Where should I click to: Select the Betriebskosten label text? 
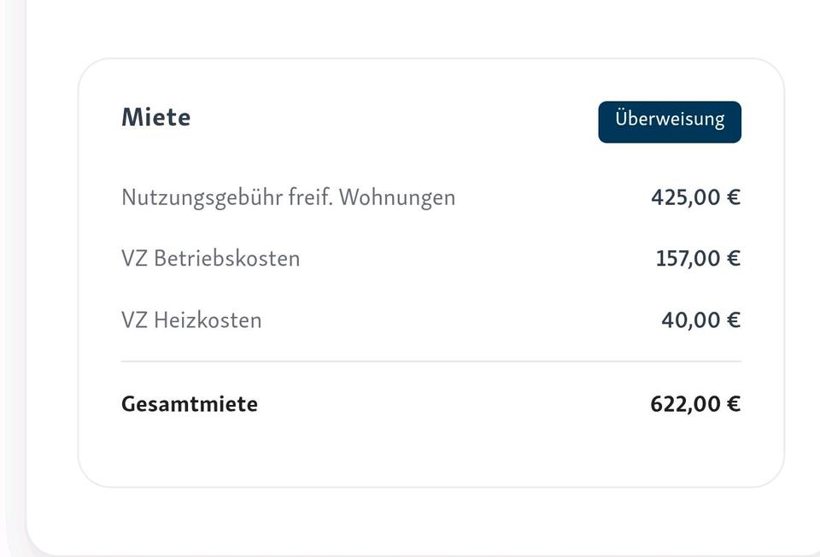coord(226,259)
